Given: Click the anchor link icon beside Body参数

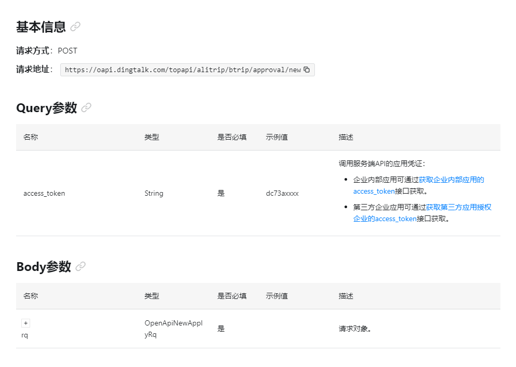Looking at the screenshot, I should click(81, 267).
